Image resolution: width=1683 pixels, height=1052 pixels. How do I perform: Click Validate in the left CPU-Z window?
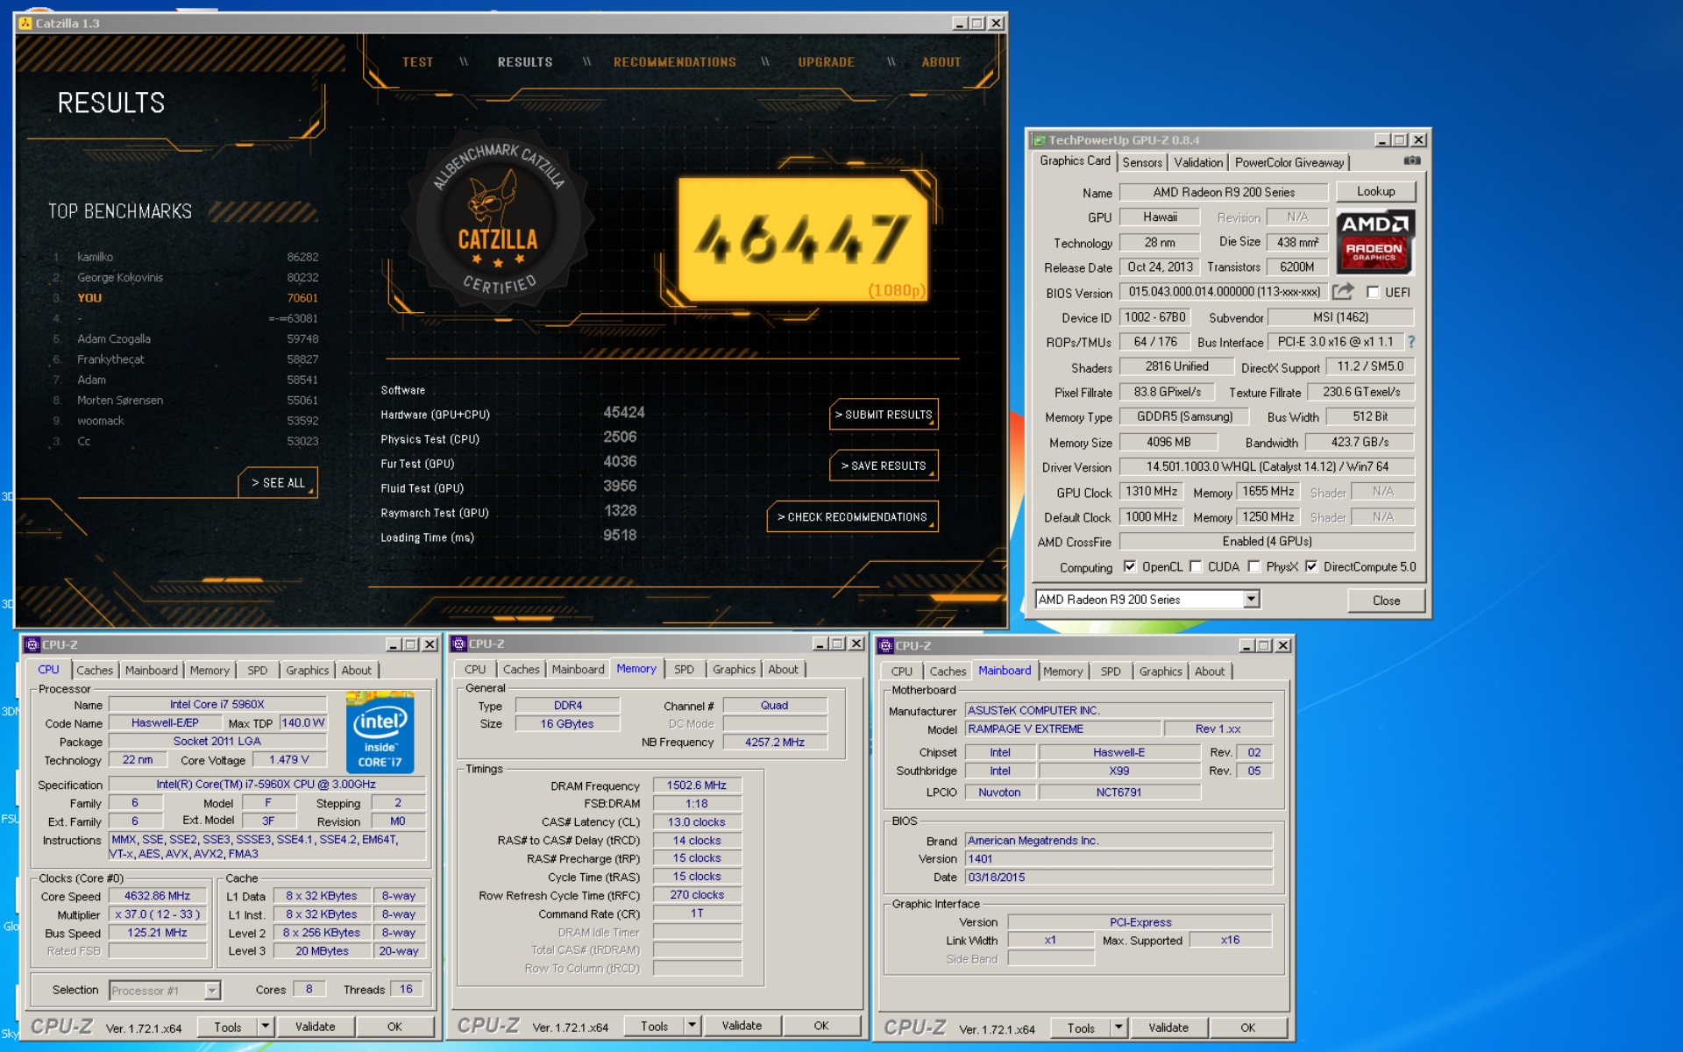(315, 1026)
